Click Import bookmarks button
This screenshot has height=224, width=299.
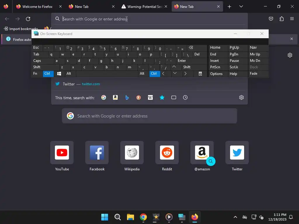21,29
